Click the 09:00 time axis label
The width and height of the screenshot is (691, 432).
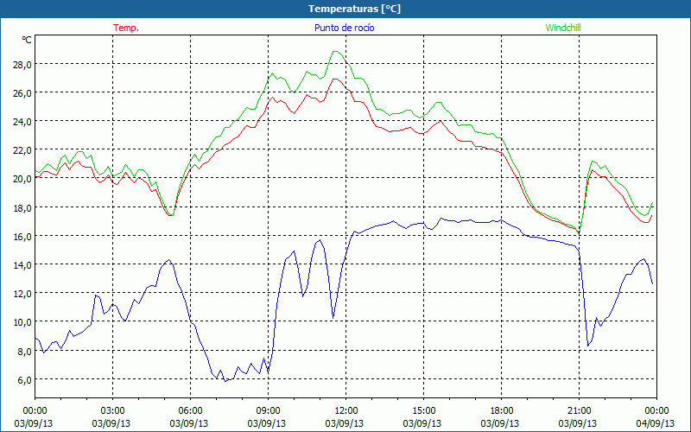[268, 410]
